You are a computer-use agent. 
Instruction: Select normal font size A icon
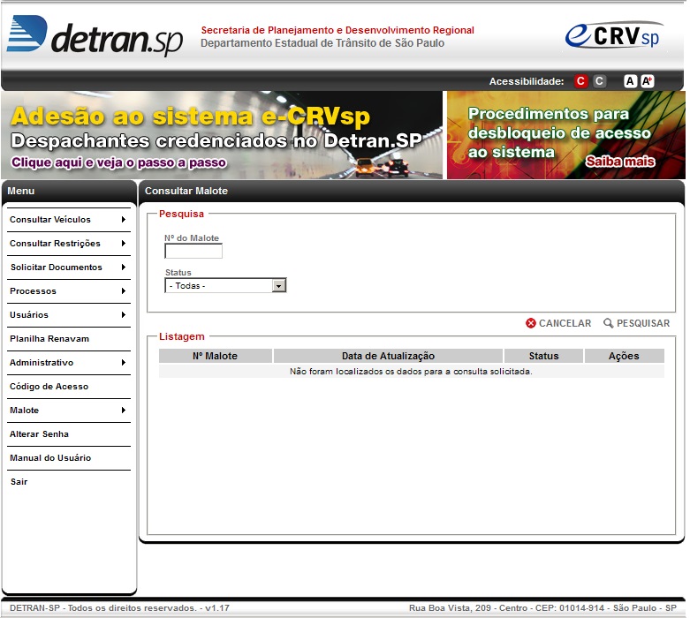coord(630,81)
